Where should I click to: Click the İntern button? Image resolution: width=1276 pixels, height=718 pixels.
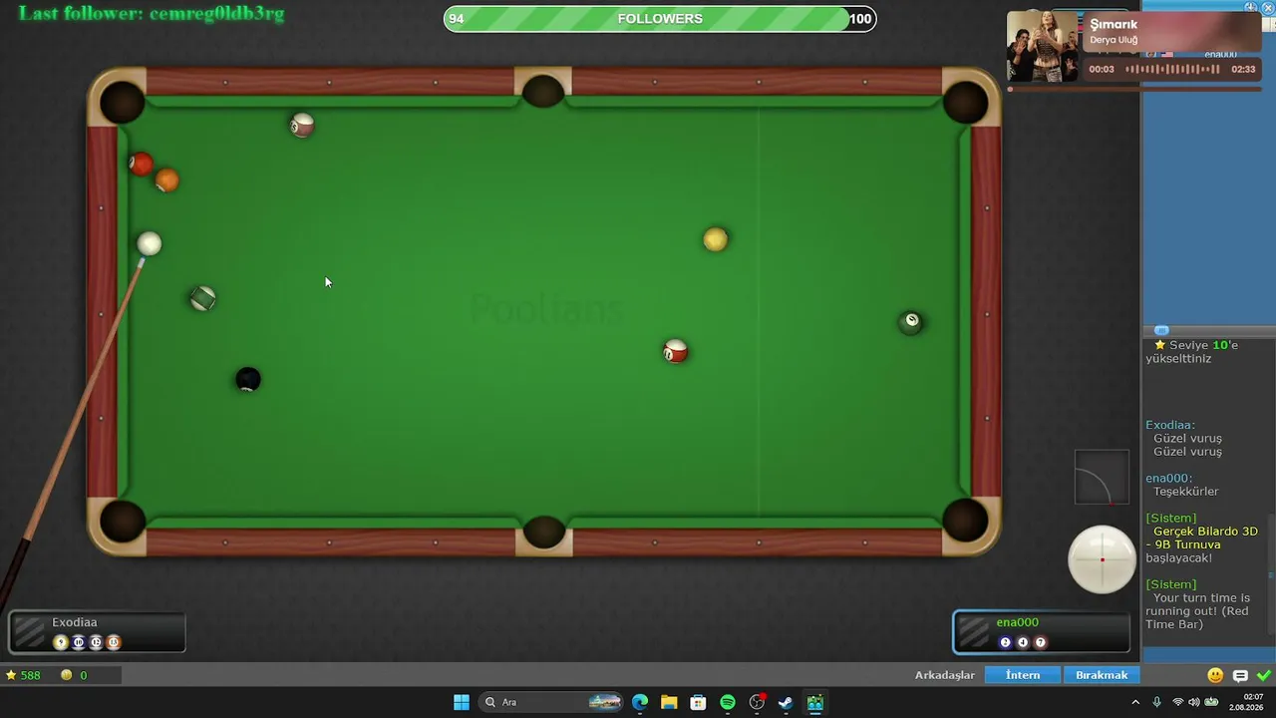(x=1022, y=675)
